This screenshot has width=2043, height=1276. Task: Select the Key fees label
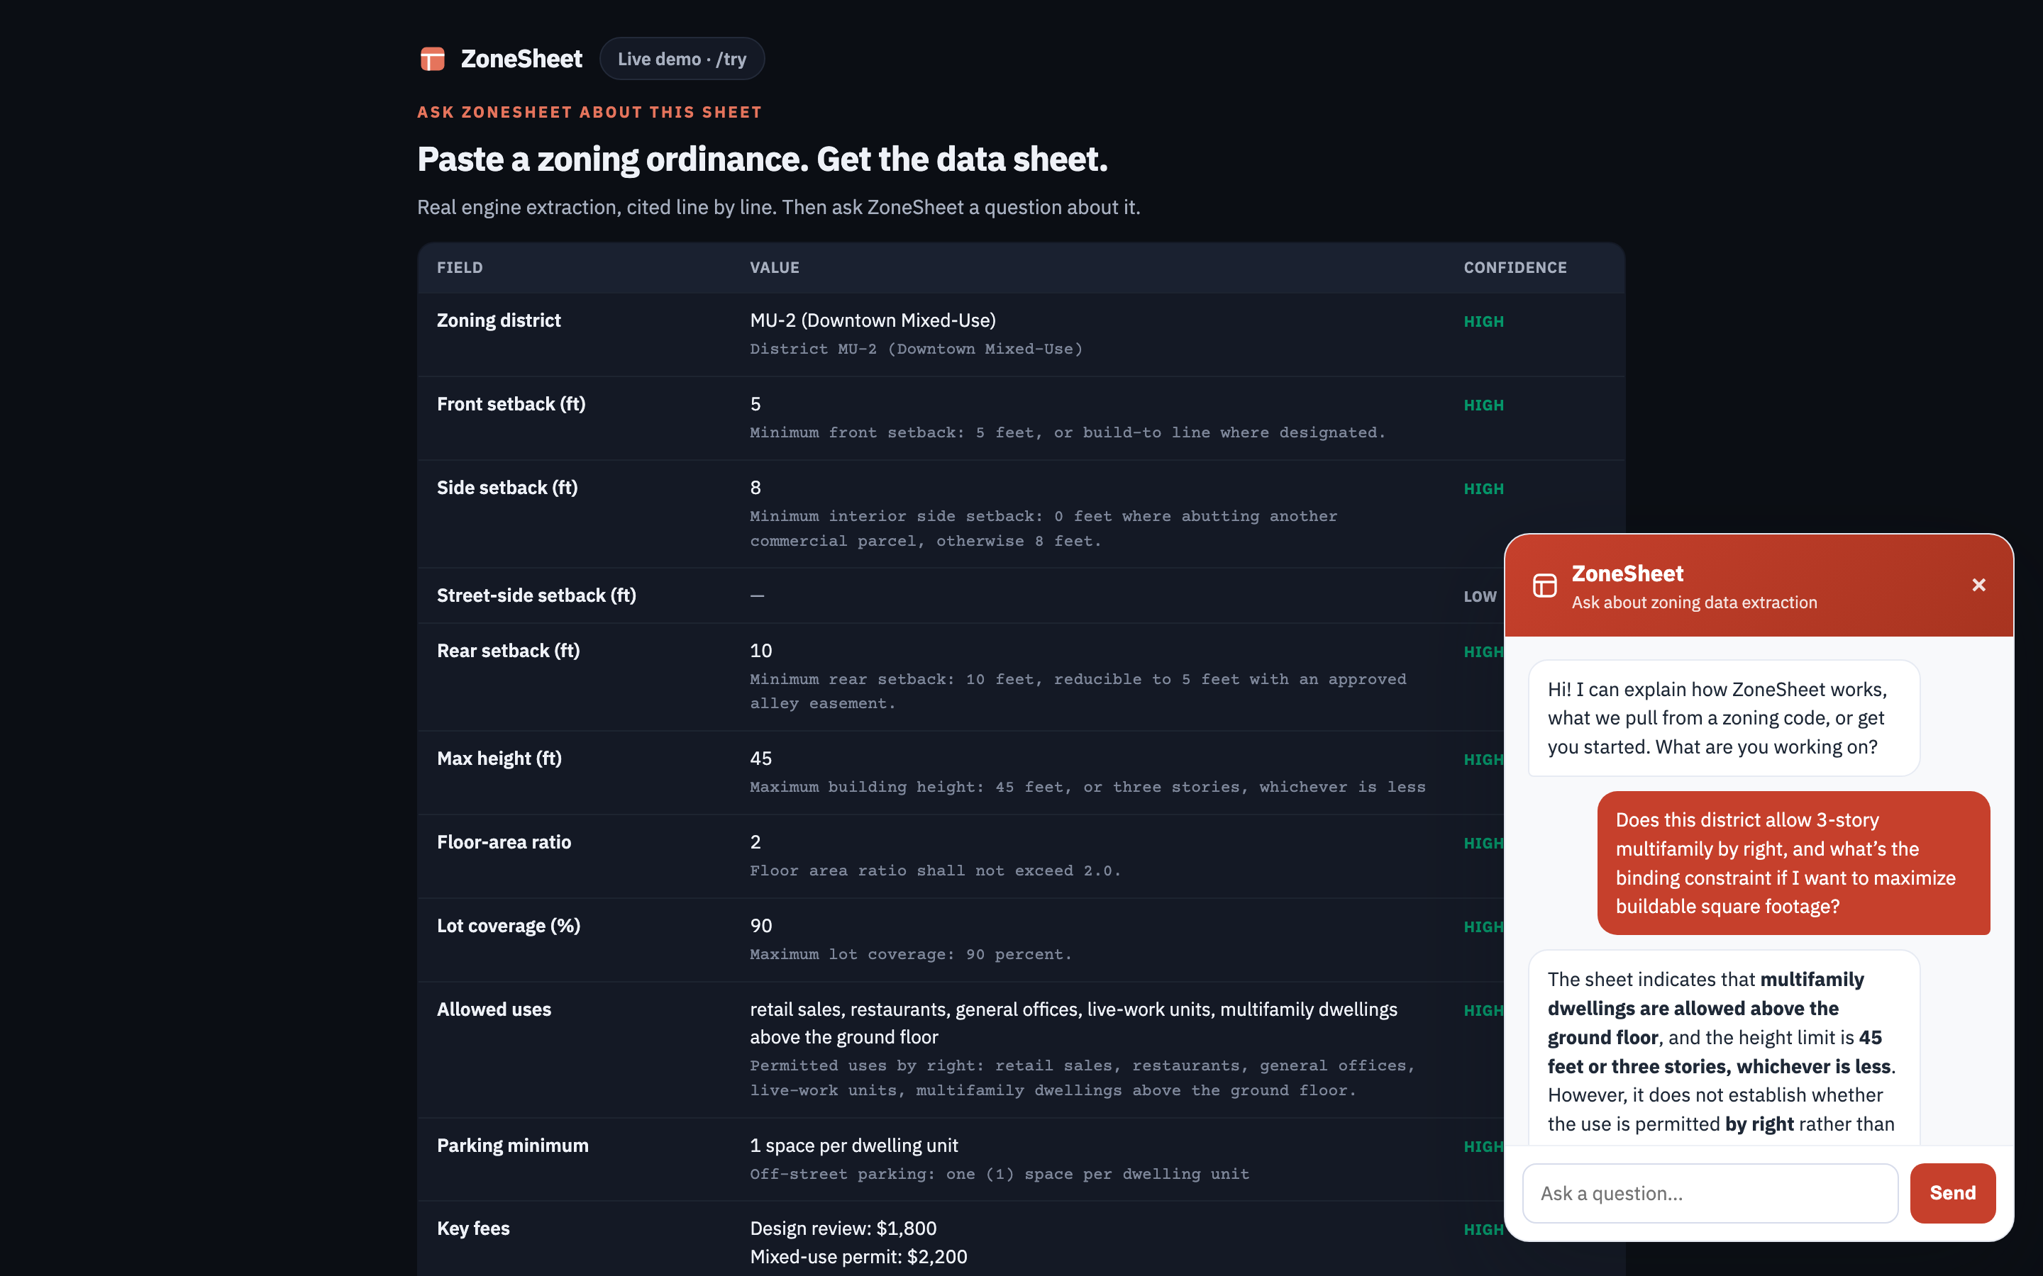472,1229
